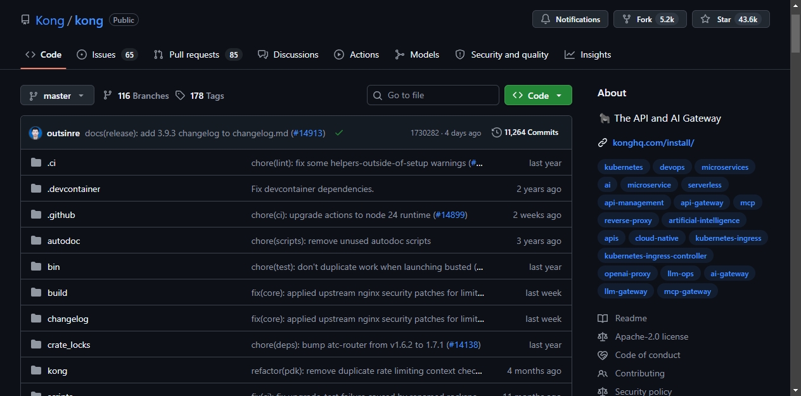
Task: Click the tag icon beside 178 Tags
Action: [x=181, y=96]
